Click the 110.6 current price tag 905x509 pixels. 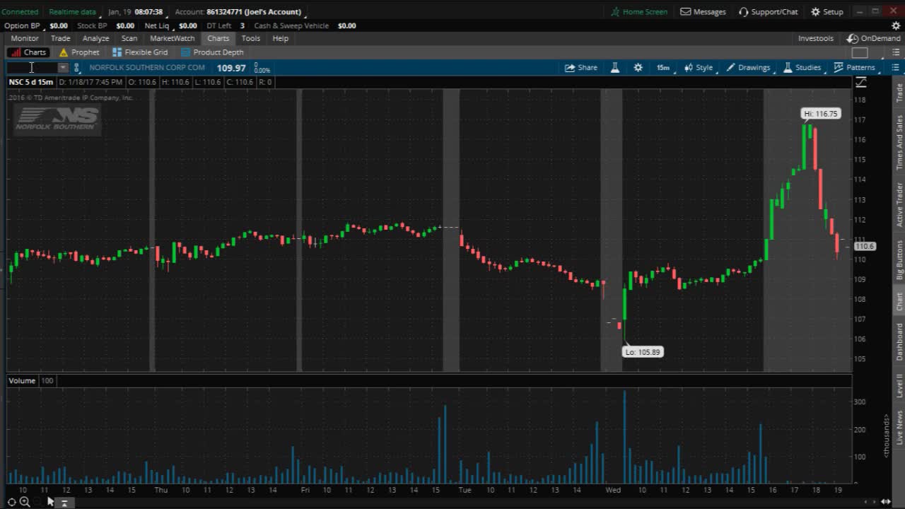pos(865,246)
